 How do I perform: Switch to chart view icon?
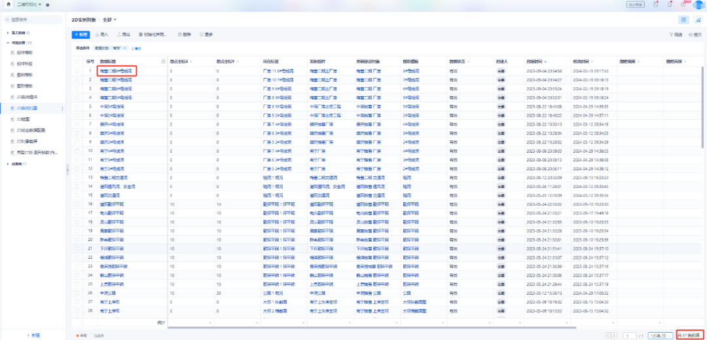click(698, 20)
